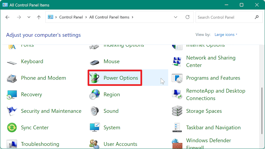The height and width of the screenshot is (149, 265).
Task: Go back with the back arrow
Action: [7, 17]
